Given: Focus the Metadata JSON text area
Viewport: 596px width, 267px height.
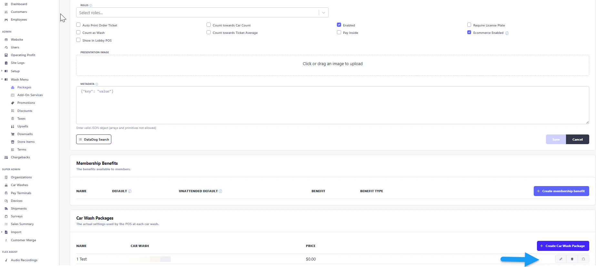Looking at the screenshot, I should click(332, 105).
